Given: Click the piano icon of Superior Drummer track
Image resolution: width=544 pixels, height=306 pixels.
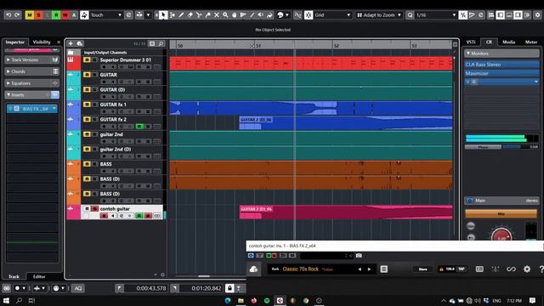Looking at the screenshot, I should [71, 59].
